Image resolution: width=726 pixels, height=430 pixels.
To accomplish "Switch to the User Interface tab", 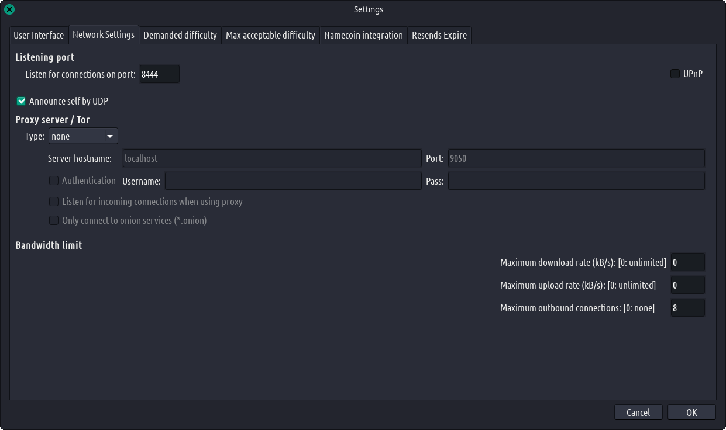I will [x=39, y=35].
